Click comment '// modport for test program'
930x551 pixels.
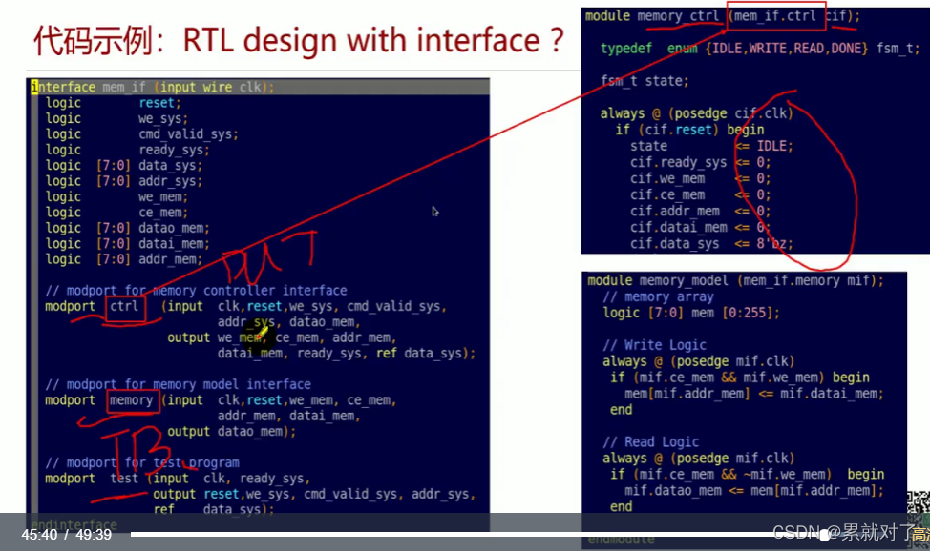tap(142, 462)
